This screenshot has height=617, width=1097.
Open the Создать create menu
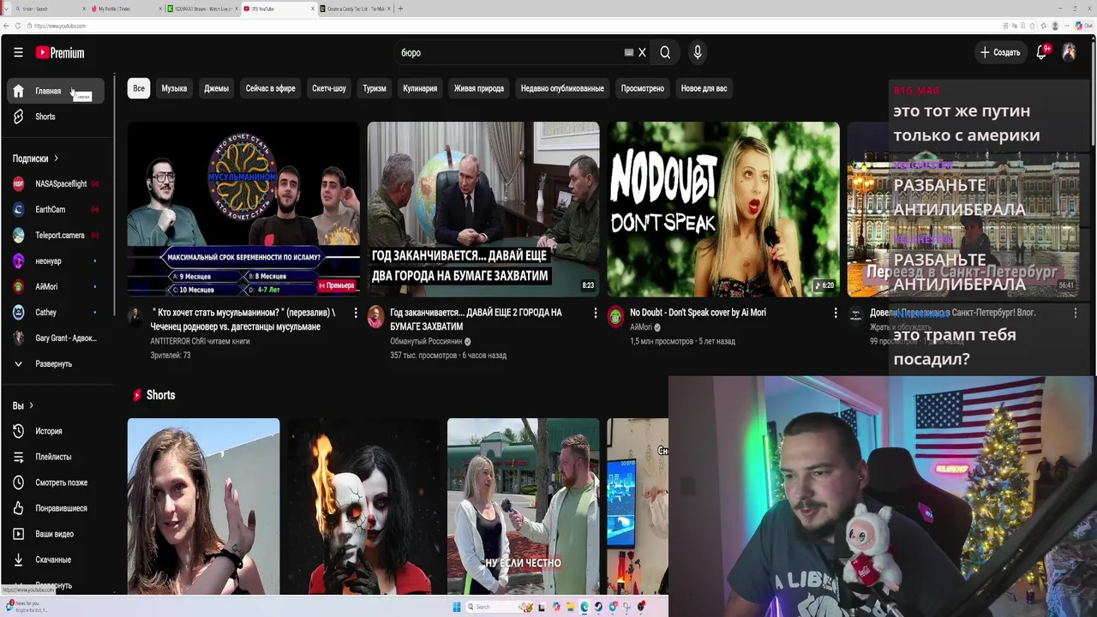pyautogui.click(x=1000, y=52)
